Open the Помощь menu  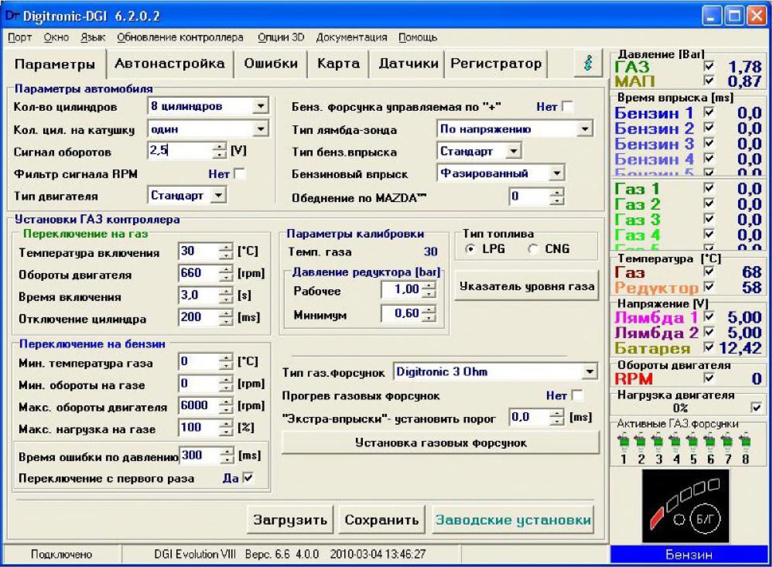(x=418, y=37)
